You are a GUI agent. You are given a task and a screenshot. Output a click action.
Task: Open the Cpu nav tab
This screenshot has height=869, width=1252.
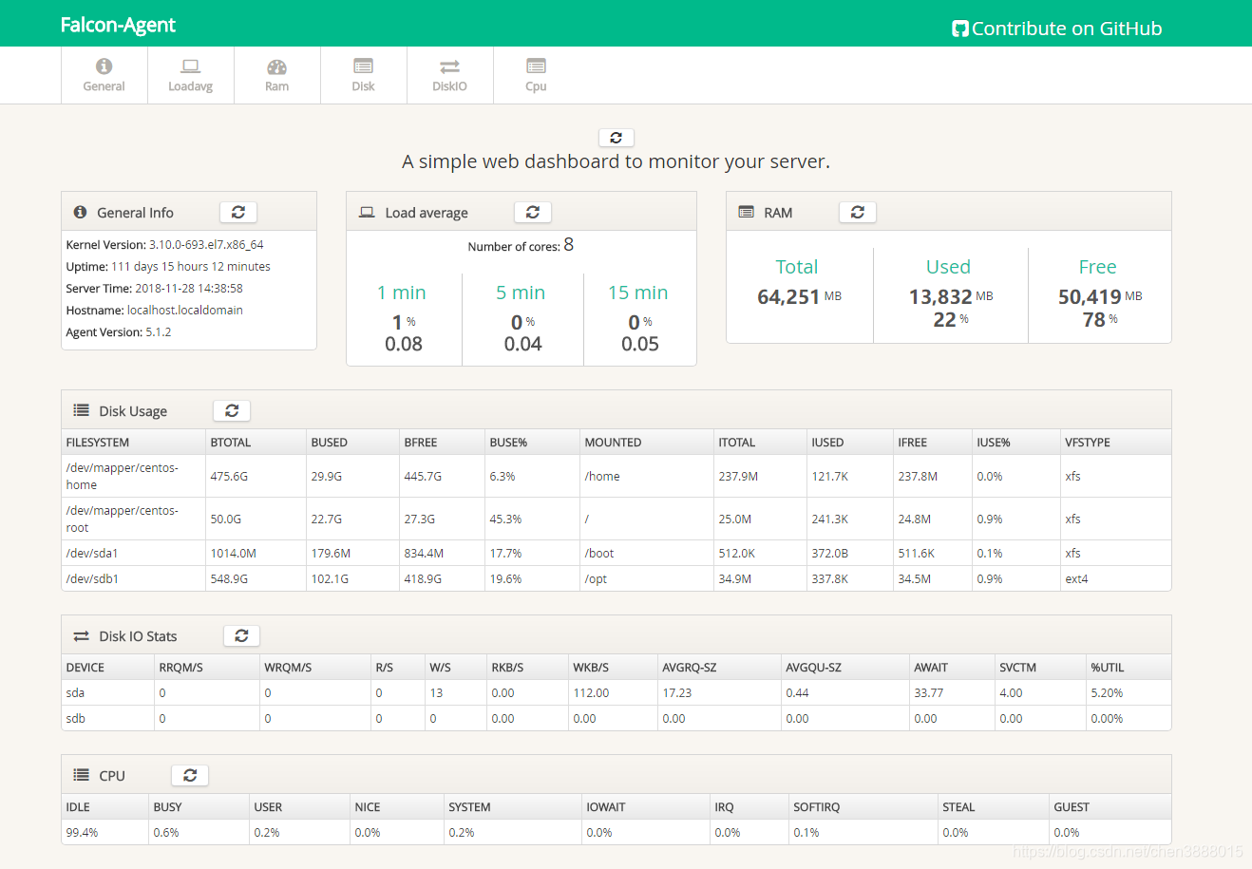pyautogui.click(x=536, y=75)
